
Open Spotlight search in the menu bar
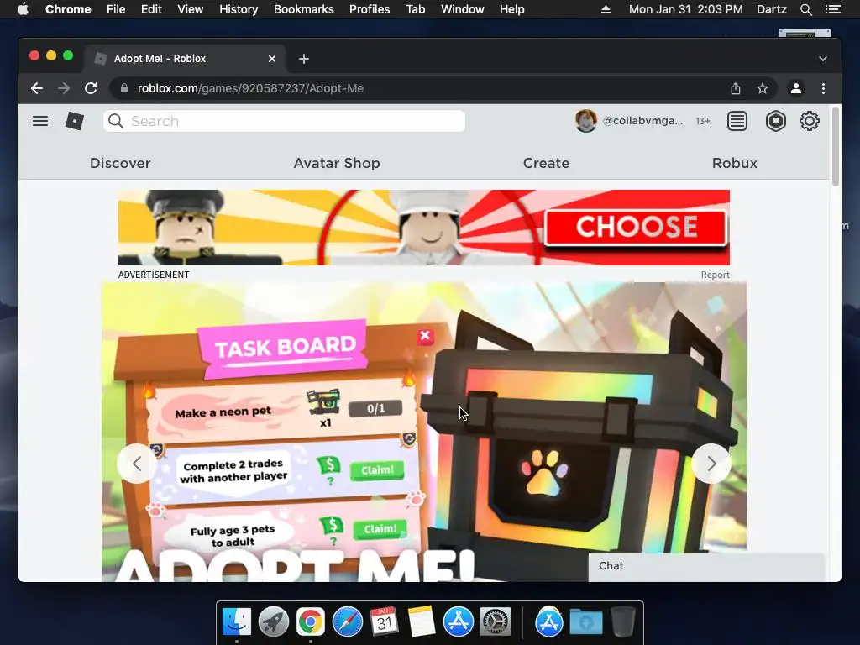pyautogui.click(x=806, y=9)
